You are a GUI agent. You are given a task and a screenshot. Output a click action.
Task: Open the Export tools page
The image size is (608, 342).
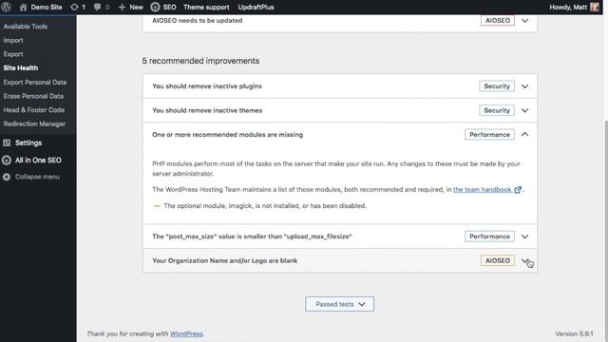(x=13, y=54)
